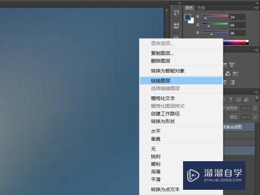
Task: Click the B blue color slider
Action: pos(215,32)
